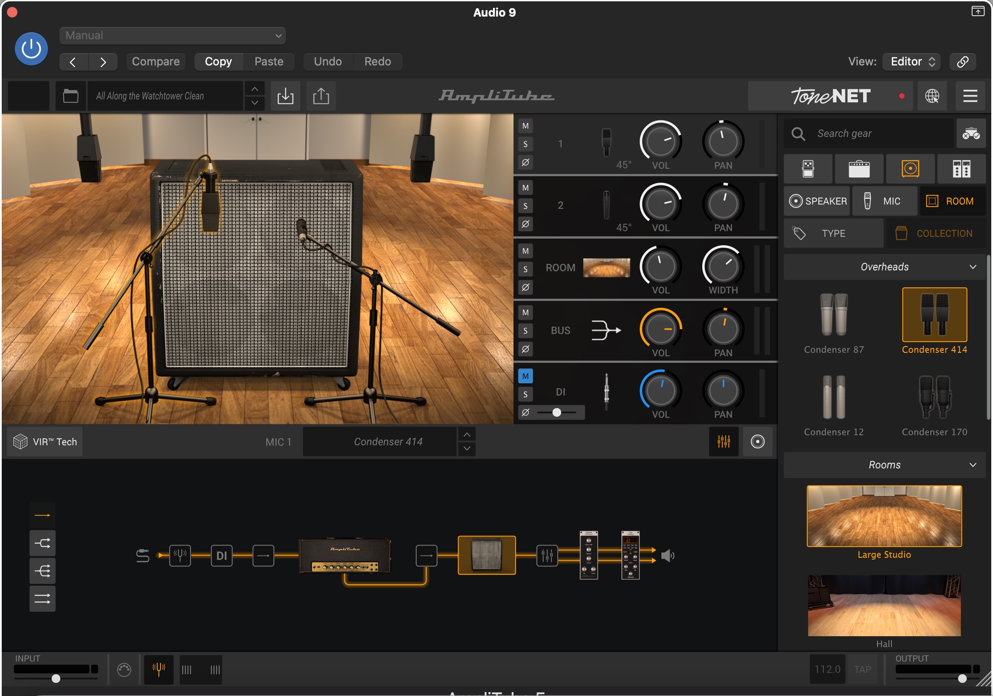This screenshot has width=993, height=696.
Task: Select the single serial signal chain routing
Action: 42,515
